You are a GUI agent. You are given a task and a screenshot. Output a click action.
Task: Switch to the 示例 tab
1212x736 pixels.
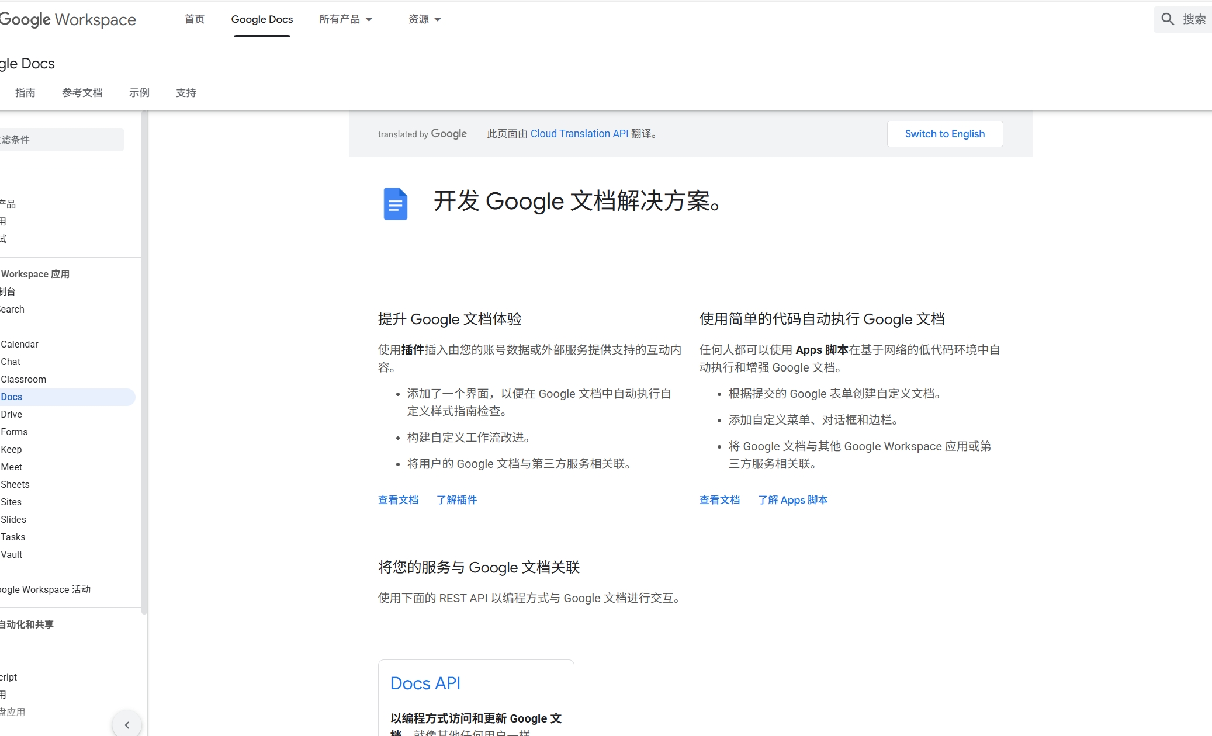[x=139, y=92]
